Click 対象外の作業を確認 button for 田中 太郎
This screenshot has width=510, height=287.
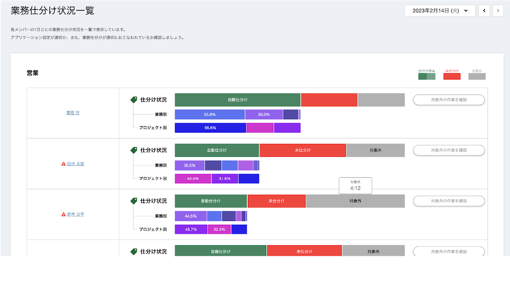[449, 150]
